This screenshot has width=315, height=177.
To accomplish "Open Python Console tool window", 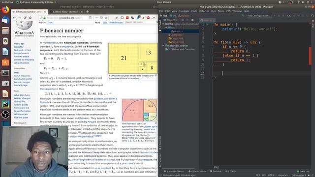I will click(x=197, y=172).
